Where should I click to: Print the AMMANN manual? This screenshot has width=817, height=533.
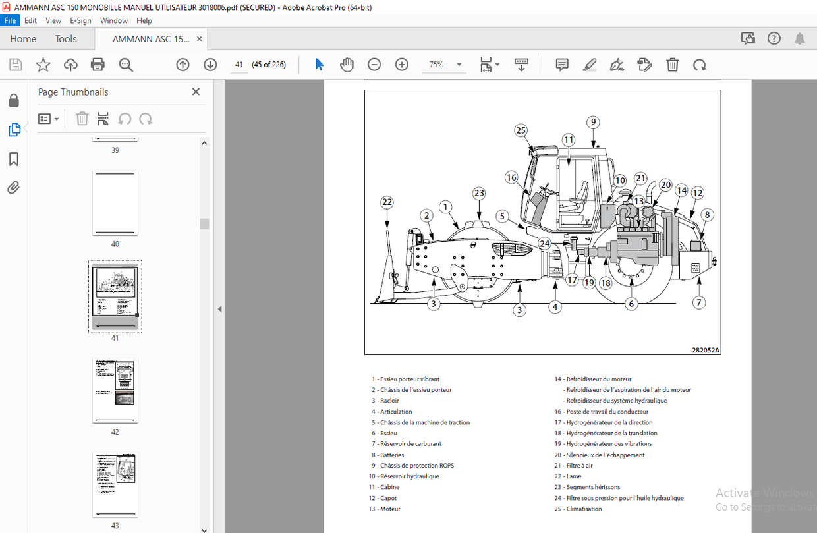coord(98,65)
